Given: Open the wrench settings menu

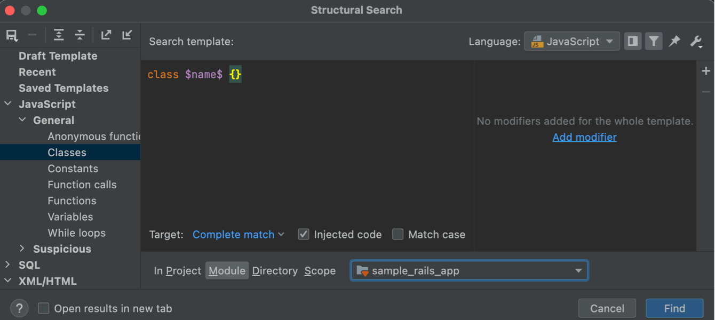Looking at the screenshot, I should pyautogui.click(x=696, y=42).
